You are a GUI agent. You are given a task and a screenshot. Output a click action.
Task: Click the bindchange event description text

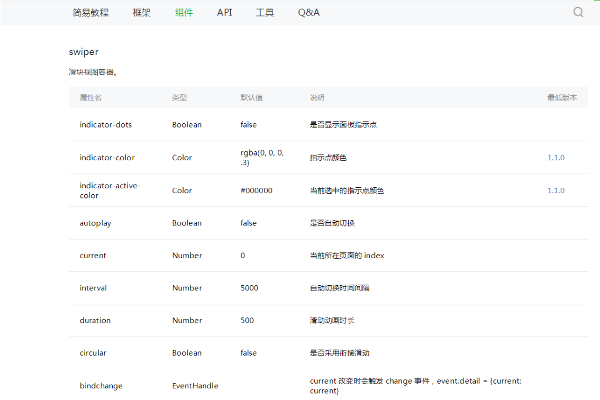pos(415,386)
